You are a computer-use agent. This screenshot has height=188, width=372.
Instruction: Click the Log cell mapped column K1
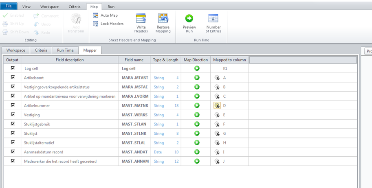225,68
